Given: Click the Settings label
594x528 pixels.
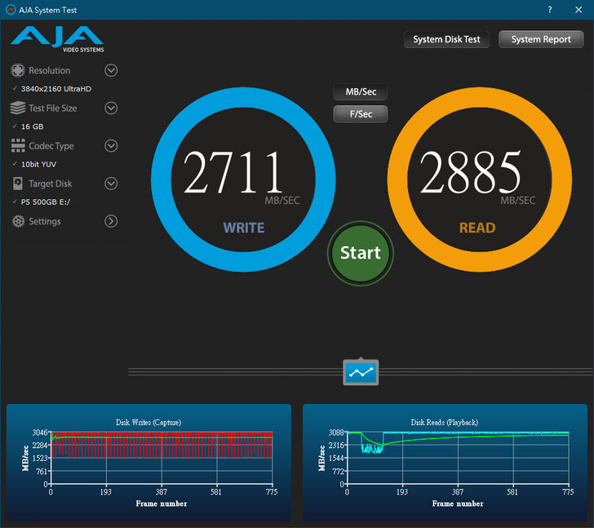Looking at the screenshot, I should tap(45, 222).
